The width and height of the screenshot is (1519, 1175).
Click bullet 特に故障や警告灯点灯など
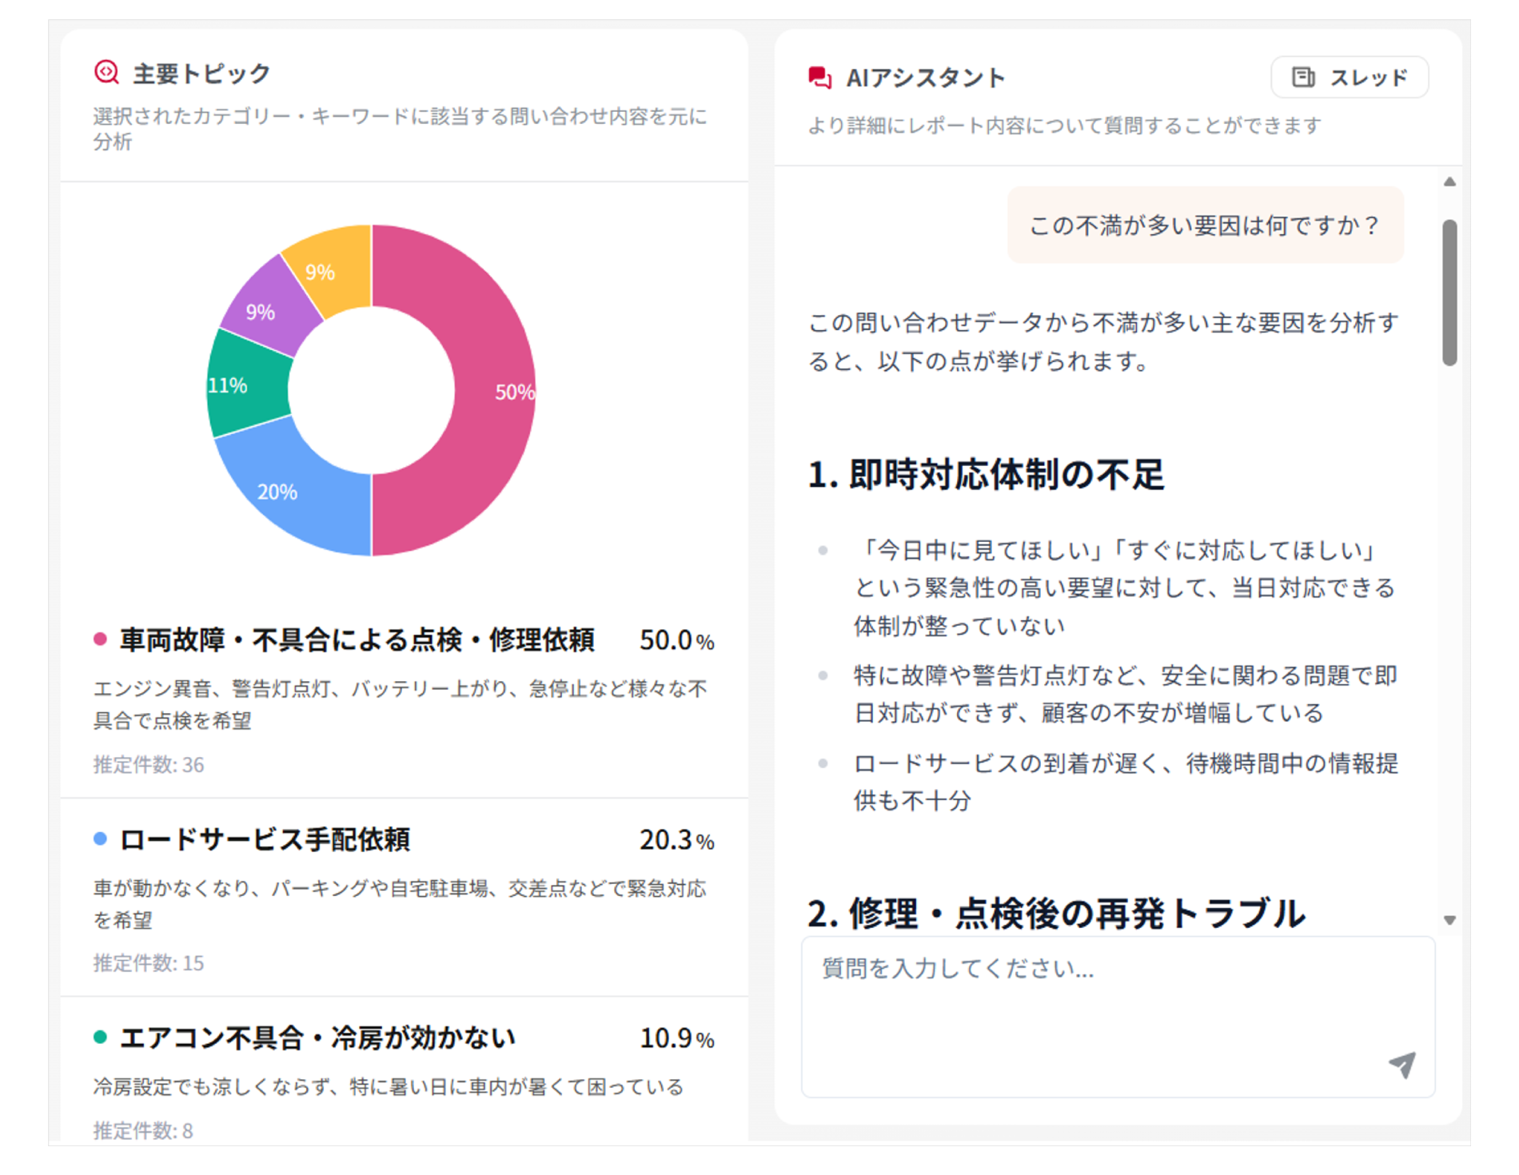1126,694
